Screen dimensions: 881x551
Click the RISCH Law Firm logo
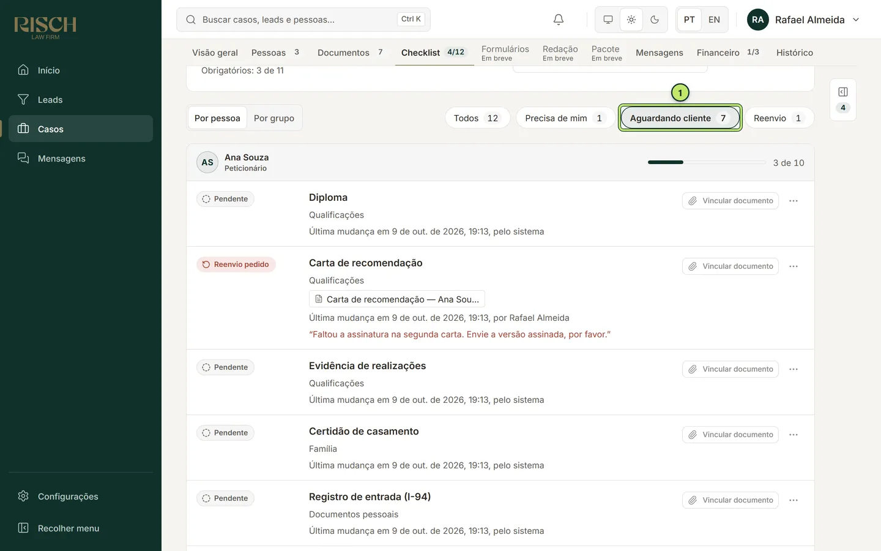point(45,28)
